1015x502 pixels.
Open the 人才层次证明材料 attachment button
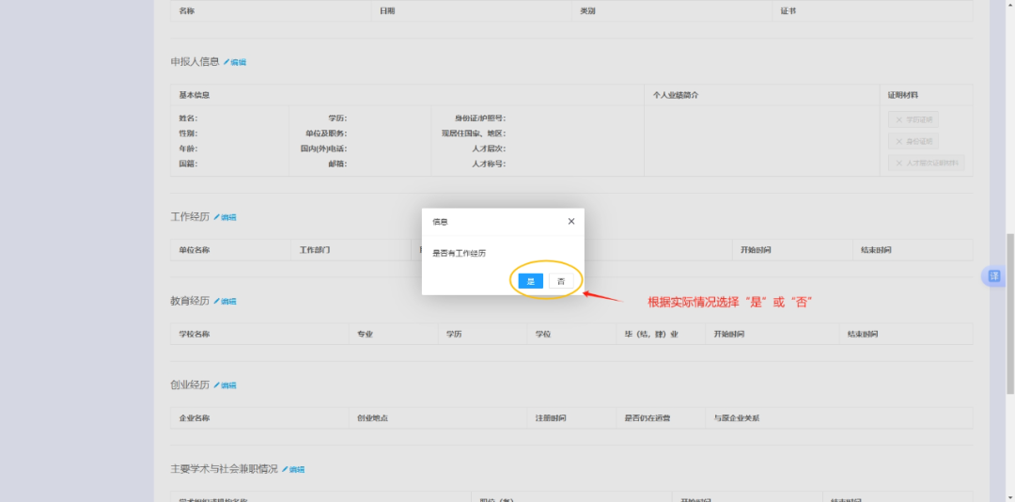tap(926, 163)
